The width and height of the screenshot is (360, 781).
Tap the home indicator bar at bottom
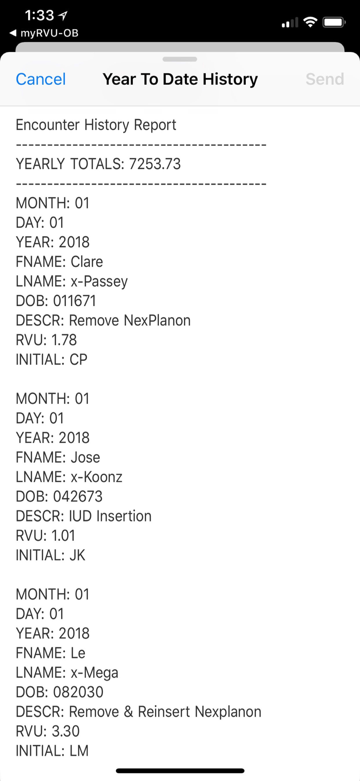click(x=180, y=771)
